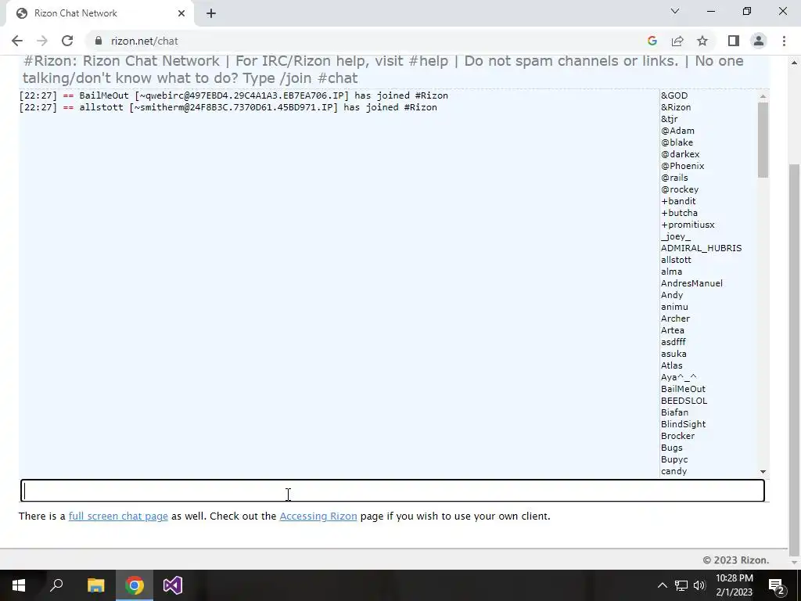
Task: Open the tab search chevron
Action: coord(675,11)
